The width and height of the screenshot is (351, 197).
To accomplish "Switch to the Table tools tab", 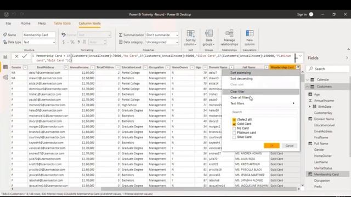I will [62, 24].
